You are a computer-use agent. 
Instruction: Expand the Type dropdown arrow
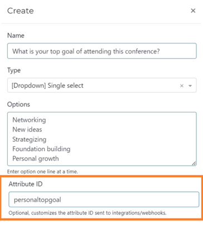coord(190,86)
